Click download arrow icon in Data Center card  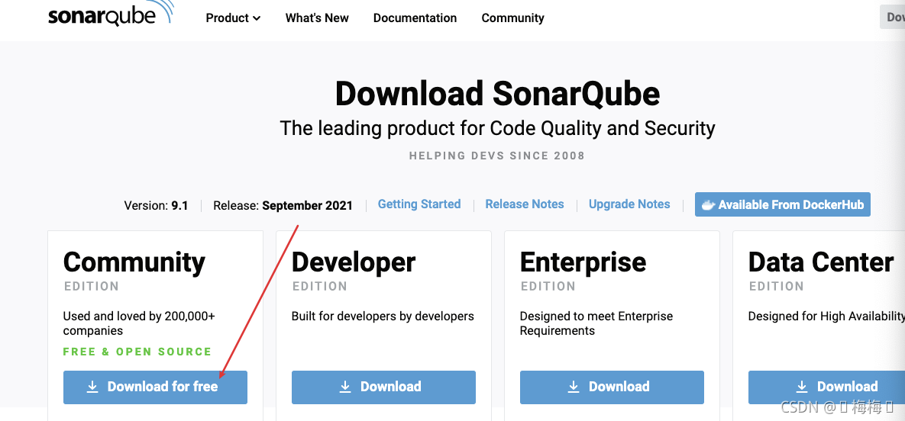(x=802, y=387)
